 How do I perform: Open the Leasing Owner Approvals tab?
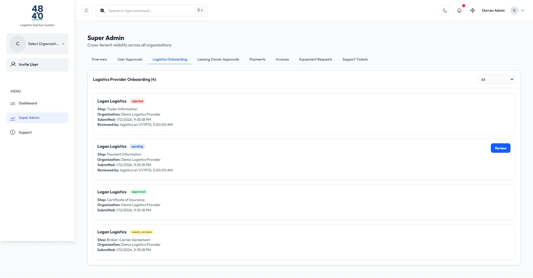tap(218, 59)
